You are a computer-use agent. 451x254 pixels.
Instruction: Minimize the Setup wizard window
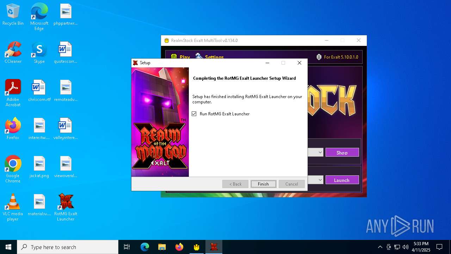point(267,63)
